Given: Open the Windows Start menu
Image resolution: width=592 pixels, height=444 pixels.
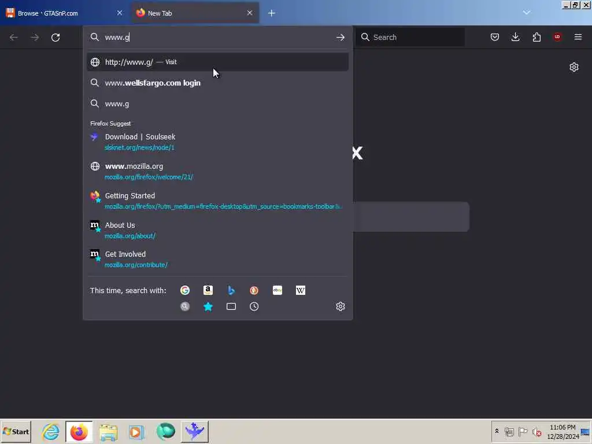Looking at the screenshot, I should tap(16, 431).
